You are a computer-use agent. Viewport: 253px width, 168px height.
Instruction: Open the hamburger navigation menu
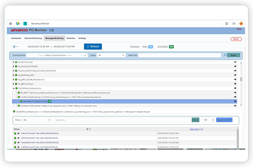coord(10,24)
